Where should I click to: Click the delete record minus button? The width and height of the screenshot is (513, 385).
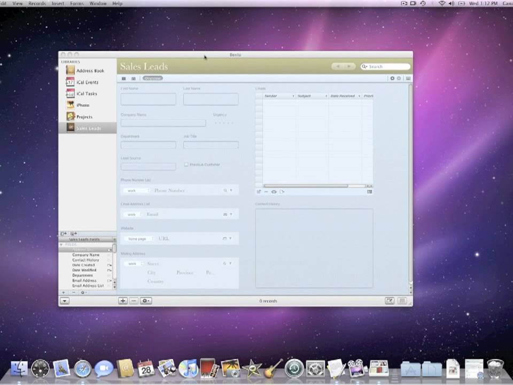(x=134, y=301)
